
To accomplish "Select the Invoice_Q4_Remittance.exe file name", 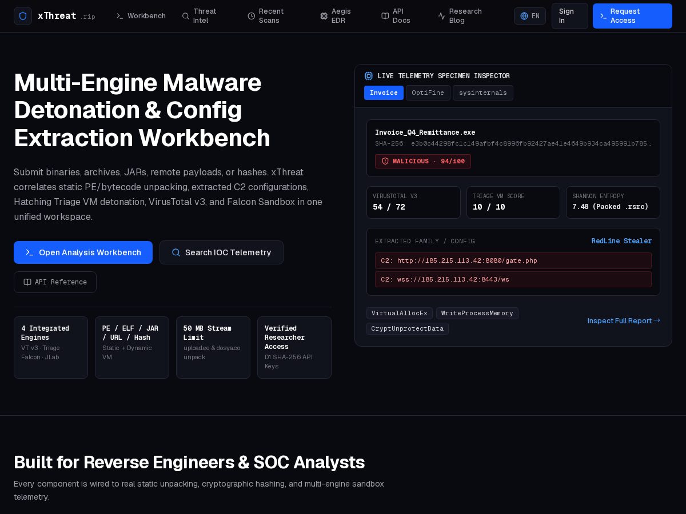I will (425, 132).
